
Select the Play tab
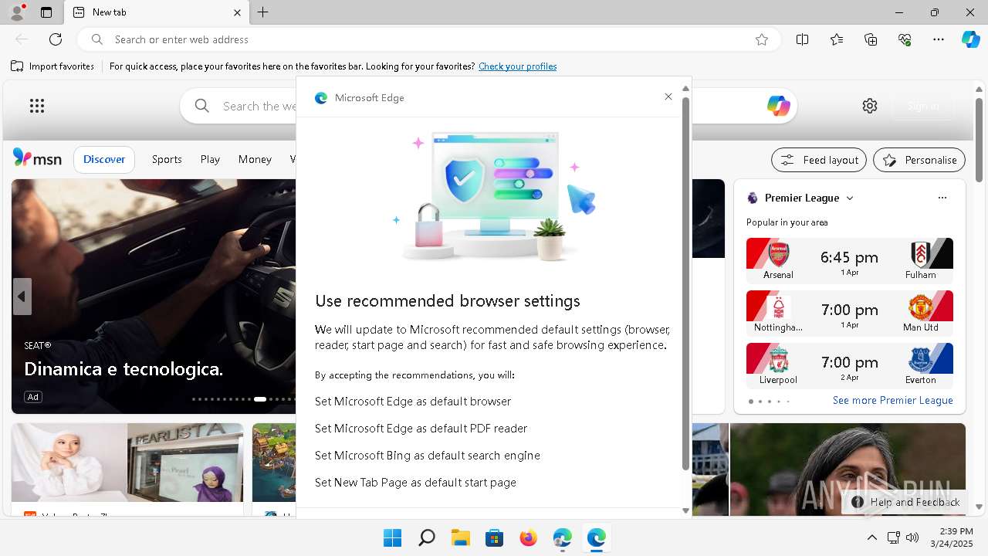coord(210,159)
